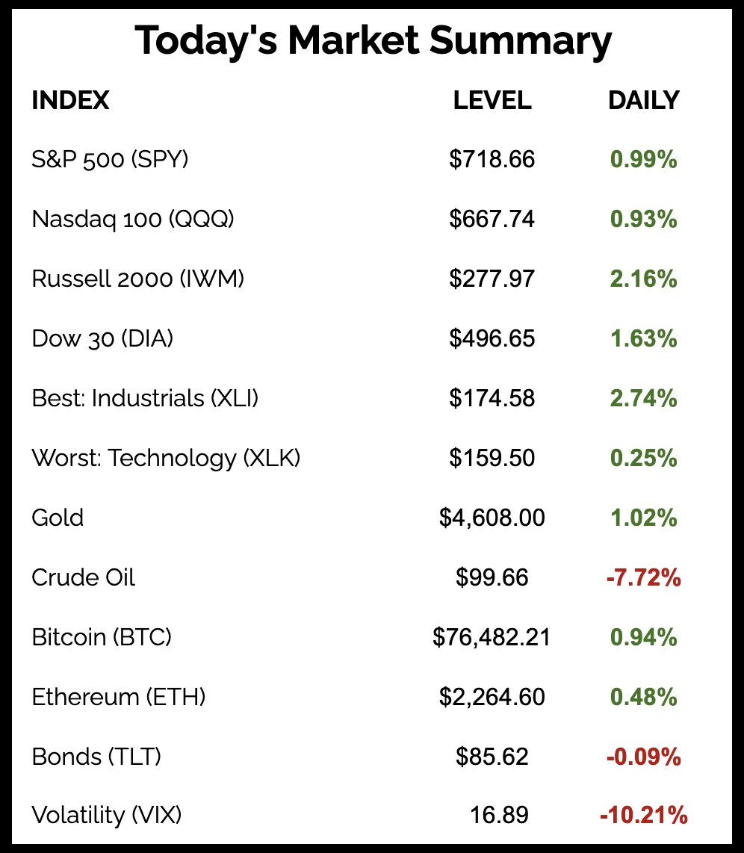Click the Bonds (TLT) label

click(x=96, y=757)
